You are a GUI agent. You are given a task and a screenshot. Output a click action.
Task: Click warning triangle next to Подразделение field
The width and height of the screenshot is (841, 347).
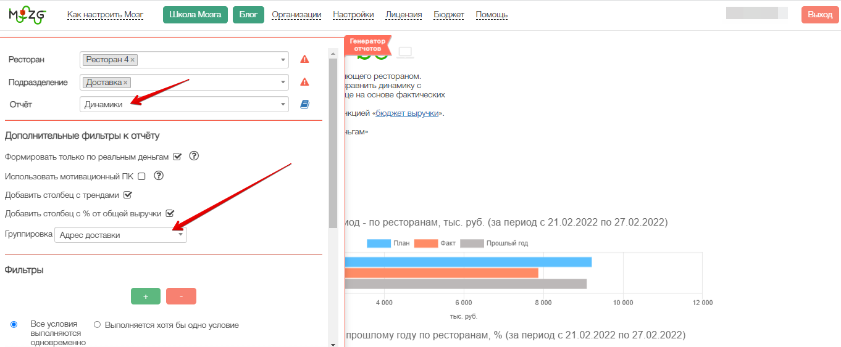pyautogui.click(x=304, y=82)
